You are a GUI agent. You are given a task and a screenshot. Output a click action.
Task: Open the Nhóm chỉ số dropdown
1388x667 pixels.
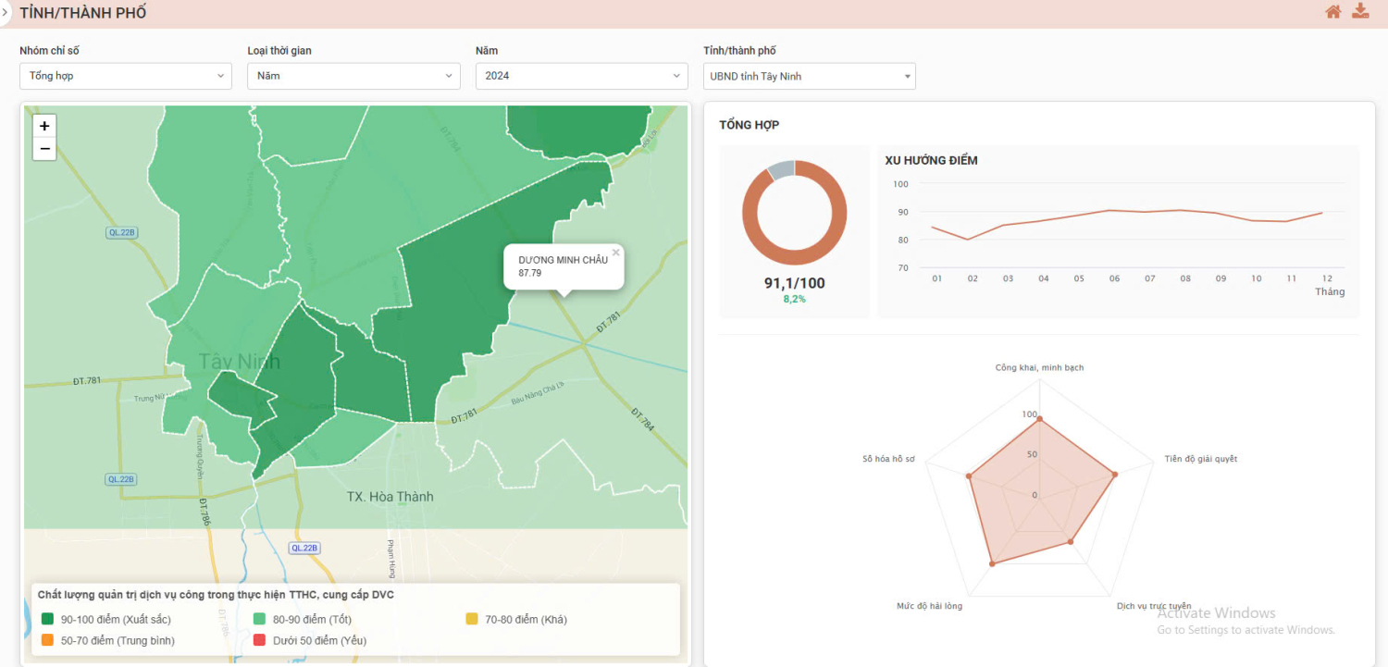(x=126, y=76)
